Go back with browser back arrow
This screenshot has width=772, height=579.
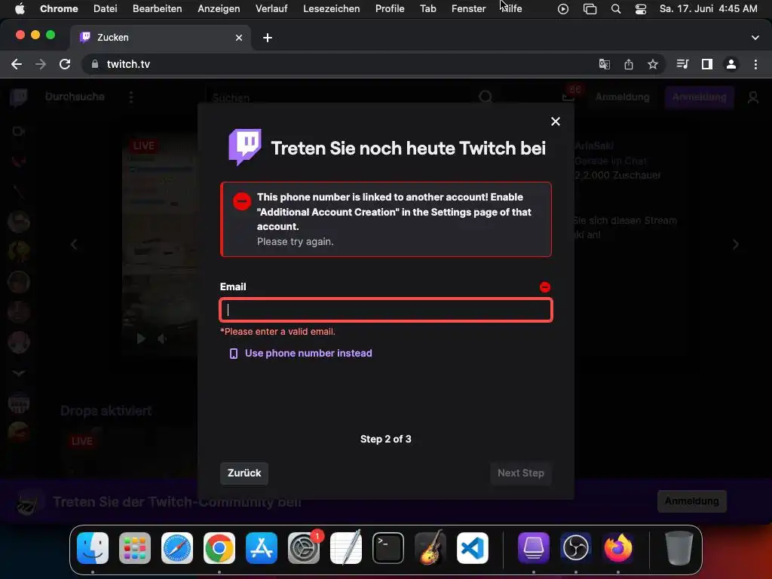click(17, 64)
